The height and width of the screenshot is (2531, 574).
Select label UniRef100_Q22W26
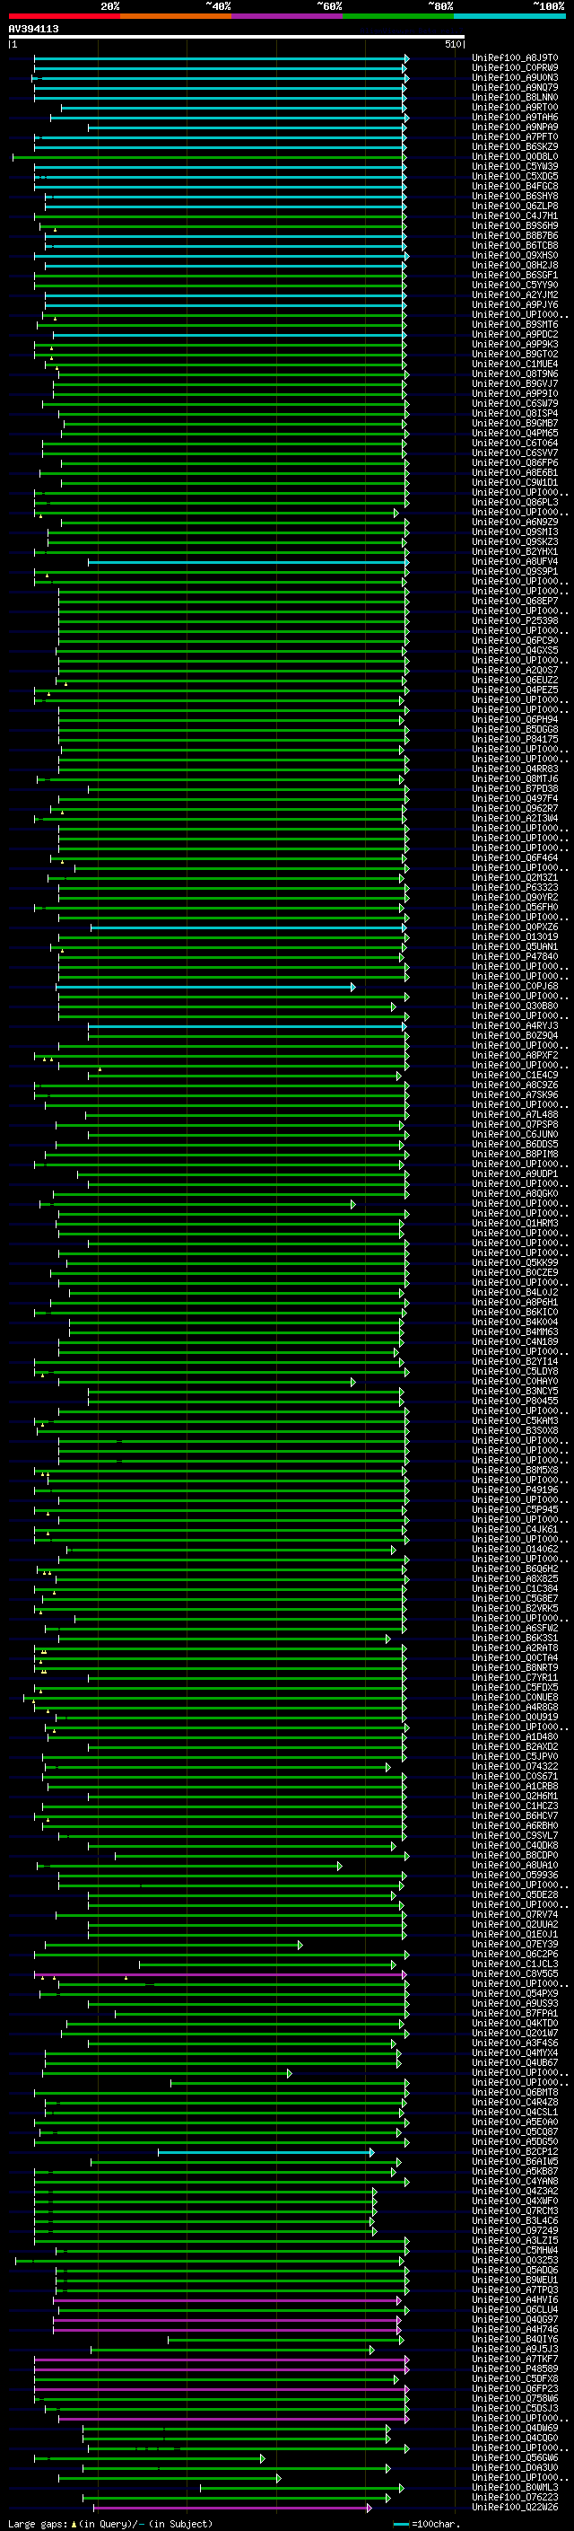(515, 2508)
